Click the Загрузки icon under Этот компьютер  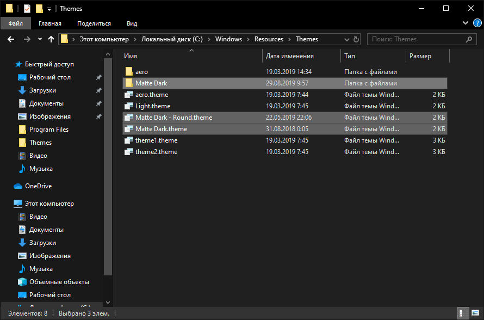tap(22, 243)
